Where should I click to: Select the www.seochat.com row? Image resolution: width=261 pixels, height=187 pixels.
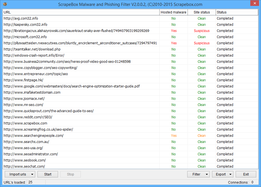[x=24, y=167]
